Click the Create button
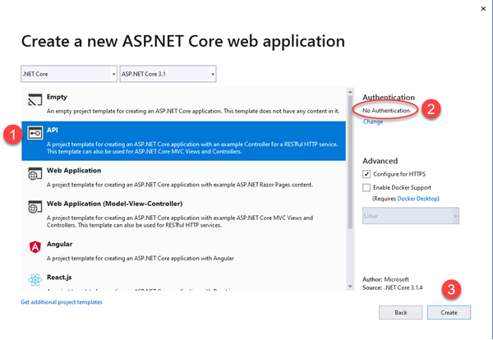The image size is (493, 340). (449, 313)
